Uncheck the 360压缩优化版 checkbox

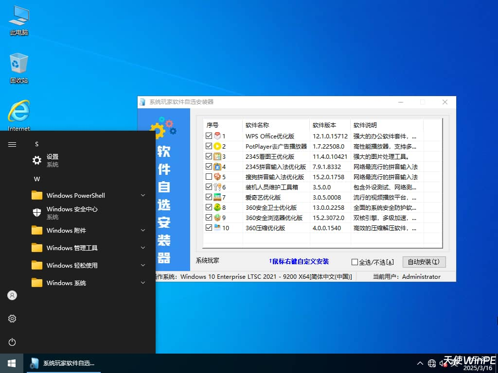pos(209,227)
